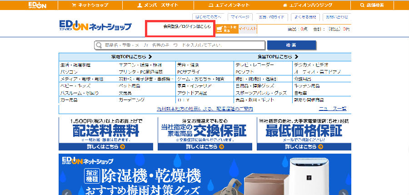Select category スポーツアパレル・グッズ
Image resolution: width=409 pixels, height=195 pixels.
(x=261, y=93)
